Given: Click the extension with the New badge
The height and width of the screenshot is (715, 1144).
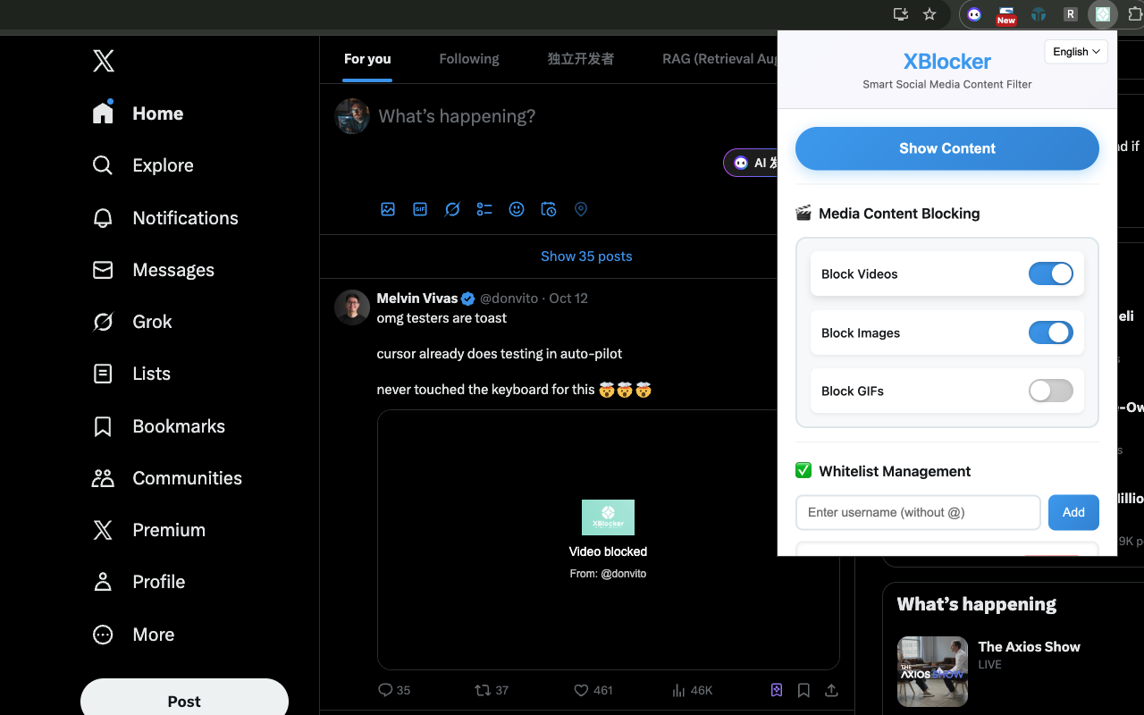Looking at the screenshot, I should click(1006, 14).
